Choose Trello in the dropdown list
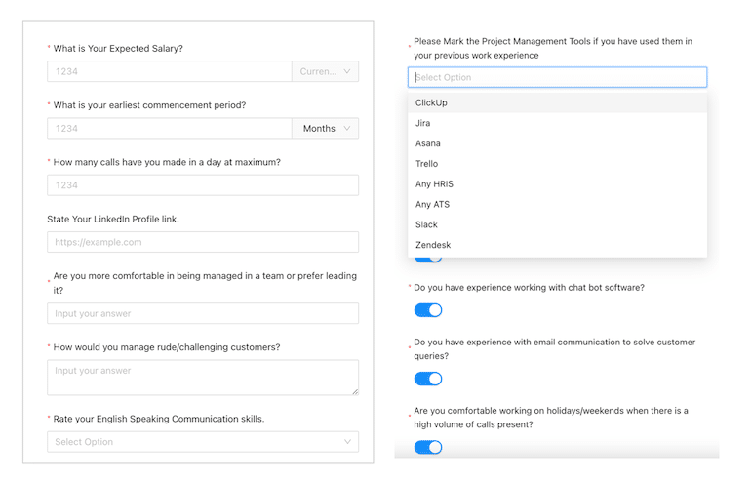Viewport: 751px width, 484px height. (557, 163)
